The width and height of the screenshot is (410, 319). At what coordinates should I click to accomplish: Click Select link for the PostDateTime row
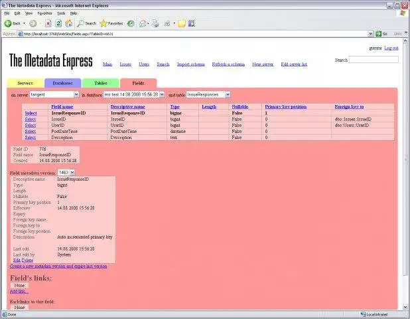click(x=31, y=131)
